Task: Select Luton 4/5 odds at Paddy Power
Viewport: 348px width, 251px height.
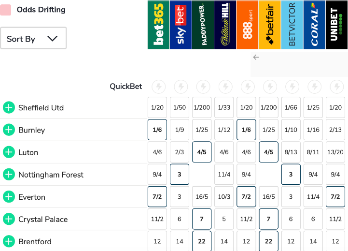Action: click(202, 152)
